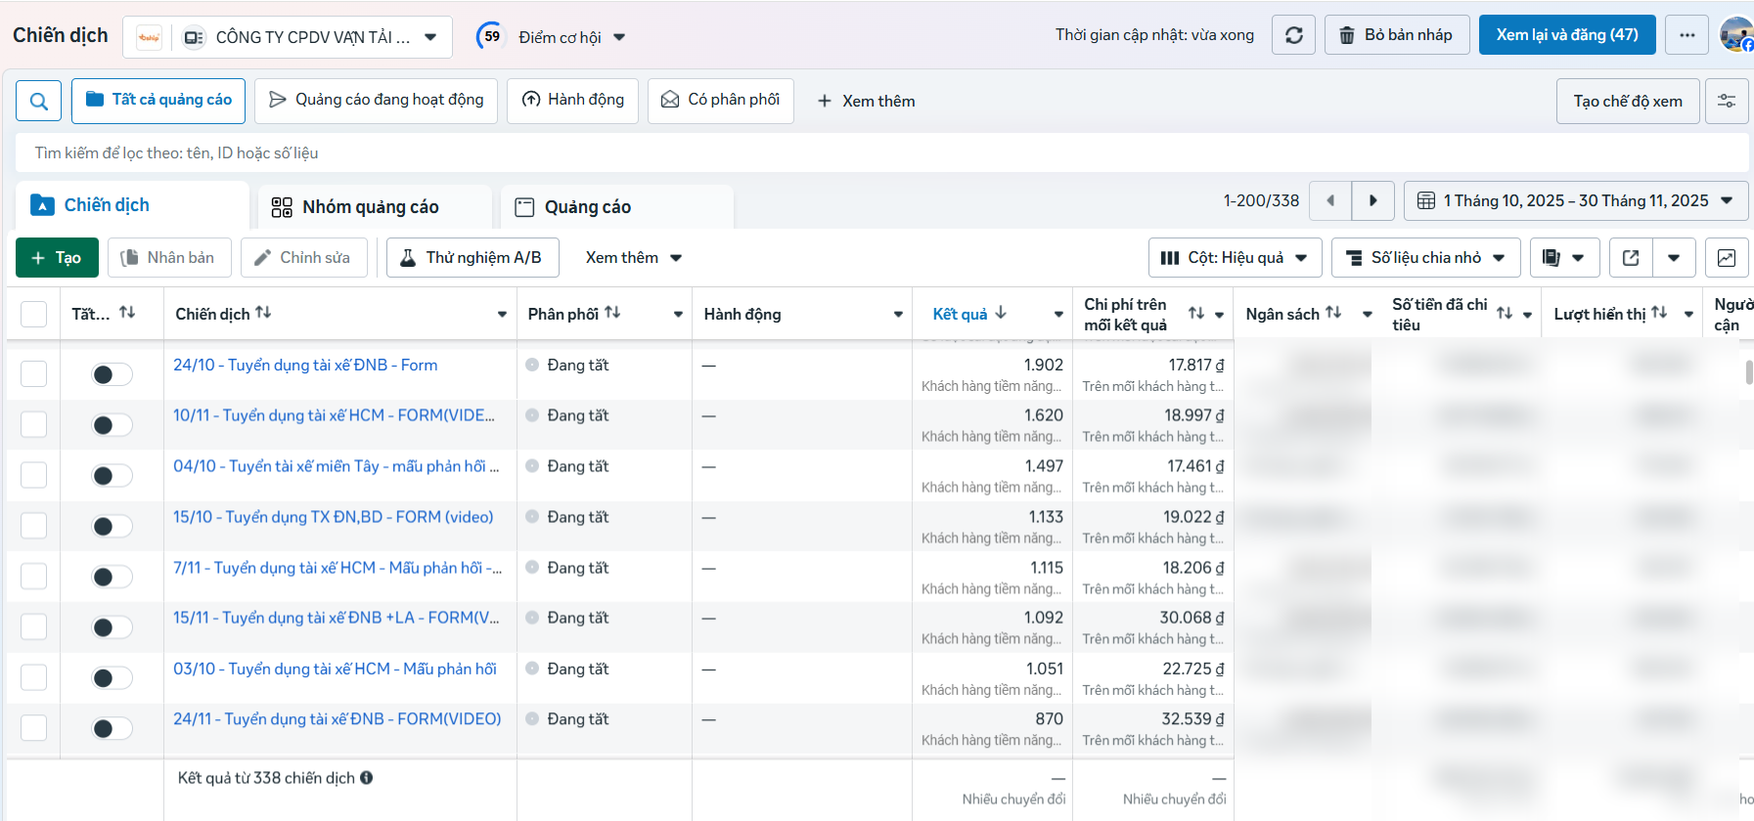Open Cột: Hiệu quả columns dropdown
This screenshot has height=821, width=1754.
tap(1235, 258)
